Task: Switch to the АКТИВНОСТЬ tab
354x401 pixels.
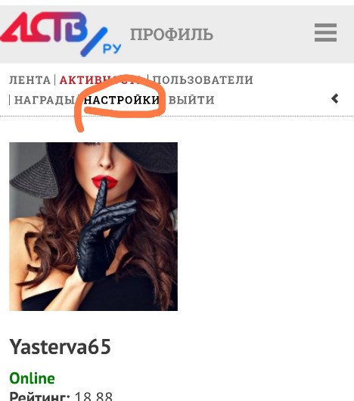Action: [100, 80]
